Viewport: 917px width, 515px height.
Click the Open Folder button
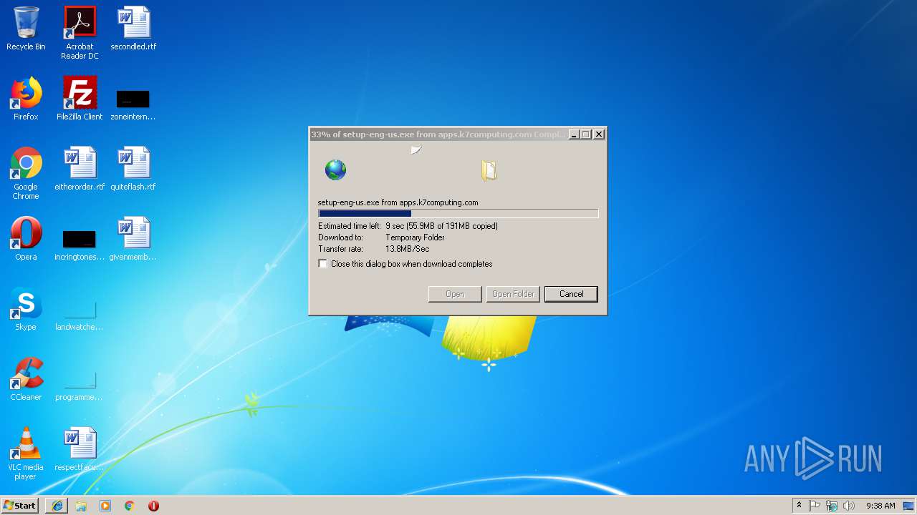513,294
